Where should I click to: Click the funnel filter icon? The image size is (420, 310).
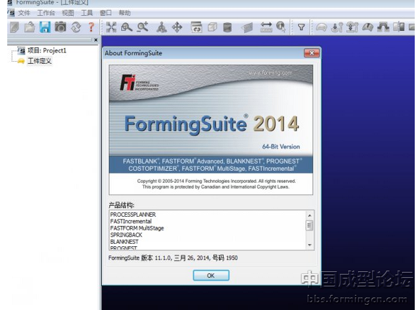point(301,27)
